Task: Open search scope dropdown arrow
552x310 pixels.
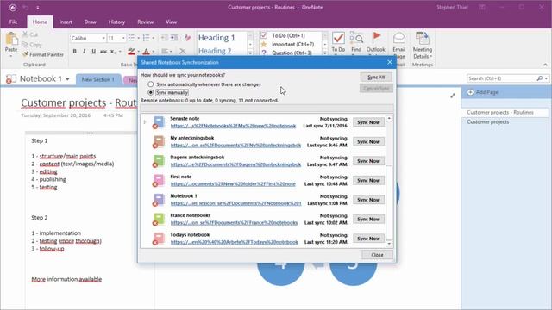Action: [546, 78]
